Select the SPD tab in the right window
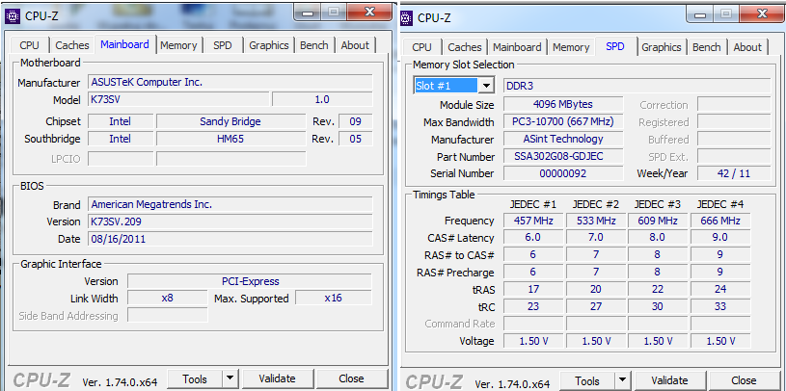Image resolution: width=786 pixels, height=391 pixels. point(615,46)
